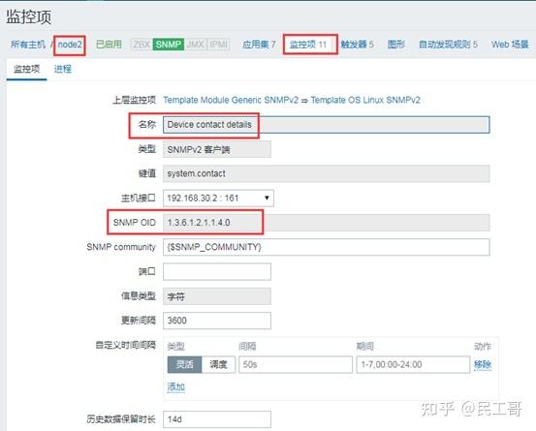
Task: Click the SNMP community input field
Action: click(x=326, y=247)
